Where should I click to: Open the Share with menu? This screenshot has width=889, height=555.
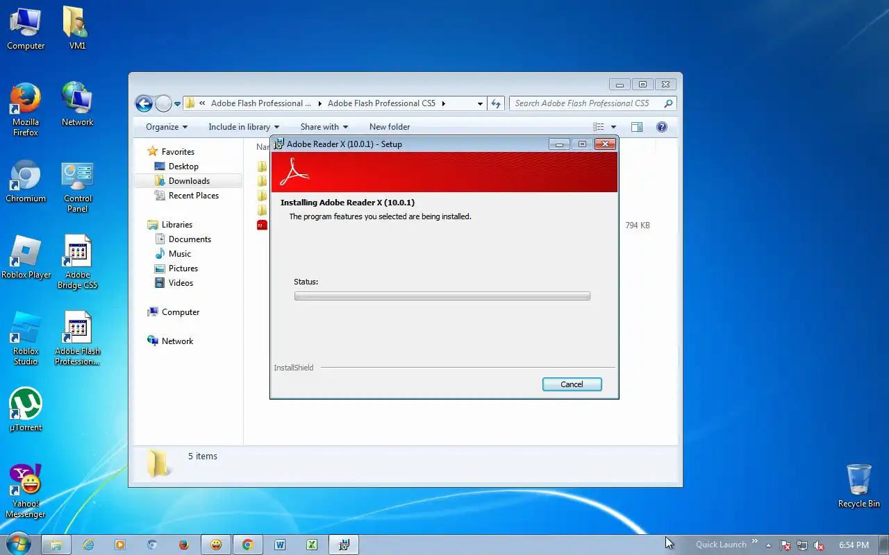[x=324, y=127]
